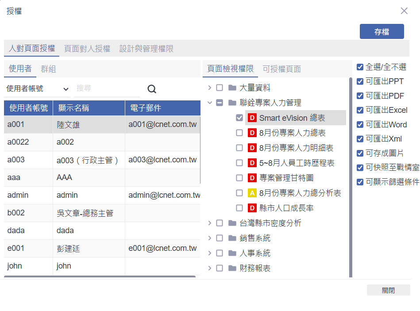
Task: Uncheck the 可匯出PDF checkbox
Action: (360, 96)
